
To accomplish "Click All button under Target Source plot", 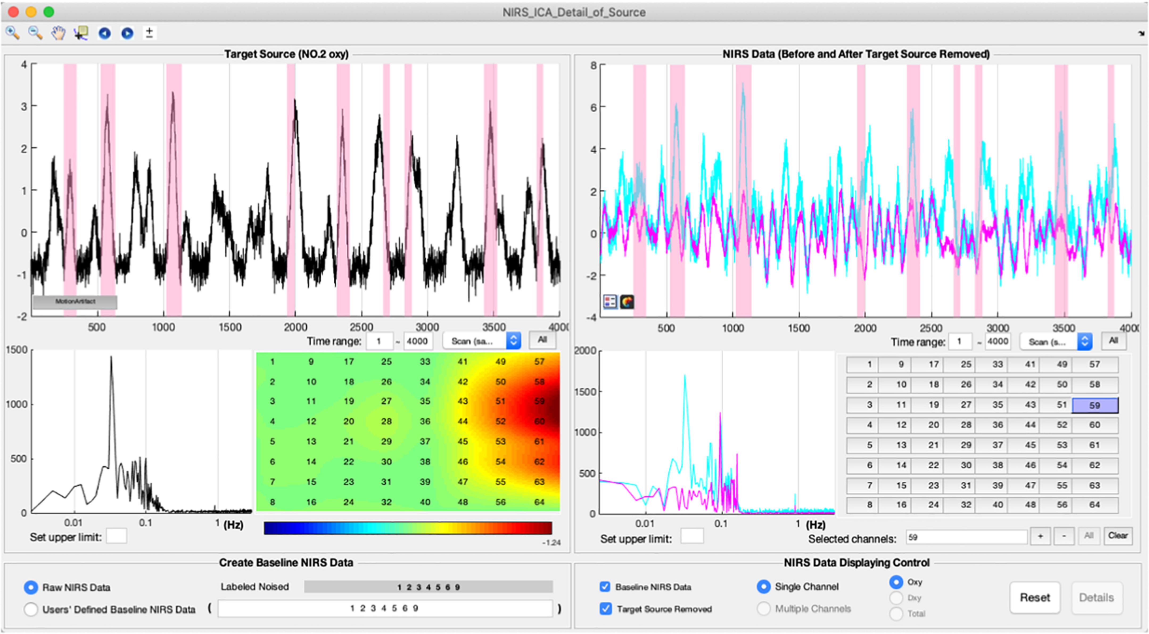I will tap(542, 340).
